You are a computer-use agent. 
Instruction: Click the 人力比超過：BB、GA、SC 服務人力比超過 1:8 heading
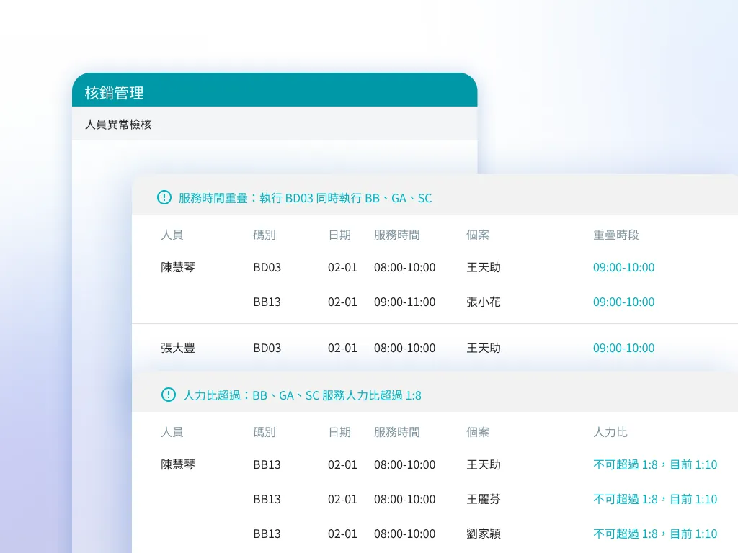[302, 395]
